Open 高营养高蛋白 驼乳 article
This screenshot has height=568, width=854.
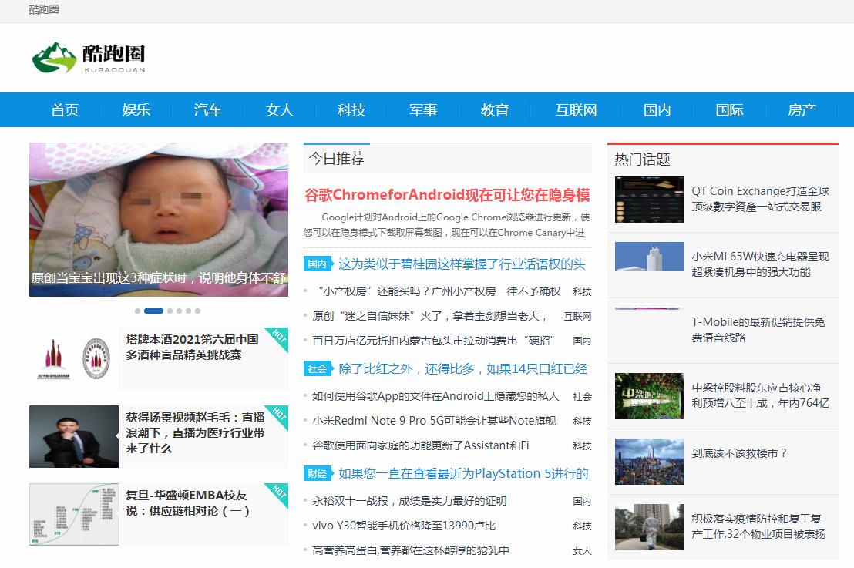(412, 550)
